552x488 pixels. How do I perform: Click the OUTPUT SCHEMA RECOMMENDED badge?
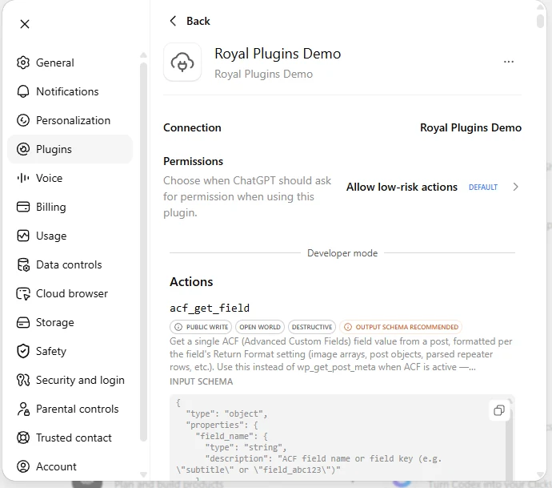point(401,327)
